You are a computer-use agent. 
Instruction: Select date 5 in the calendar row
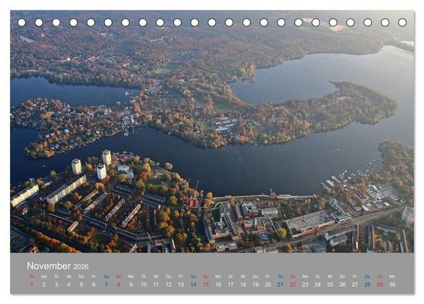81,284
